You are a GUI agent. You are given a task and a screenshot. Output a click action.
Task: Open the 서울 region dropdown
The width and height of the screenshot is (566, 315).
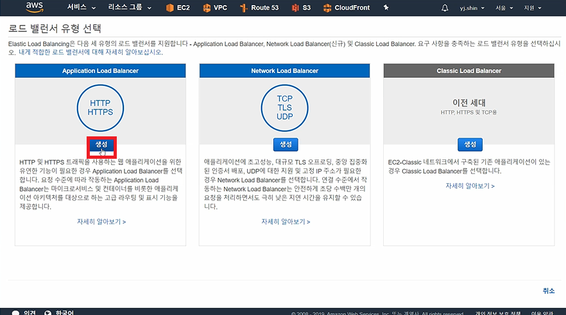504,8
